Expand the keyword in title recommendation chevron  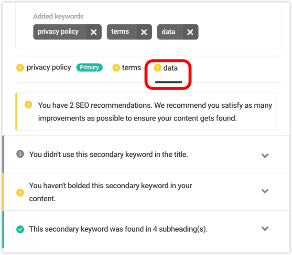pyautogui.click(x=265, y=155)
